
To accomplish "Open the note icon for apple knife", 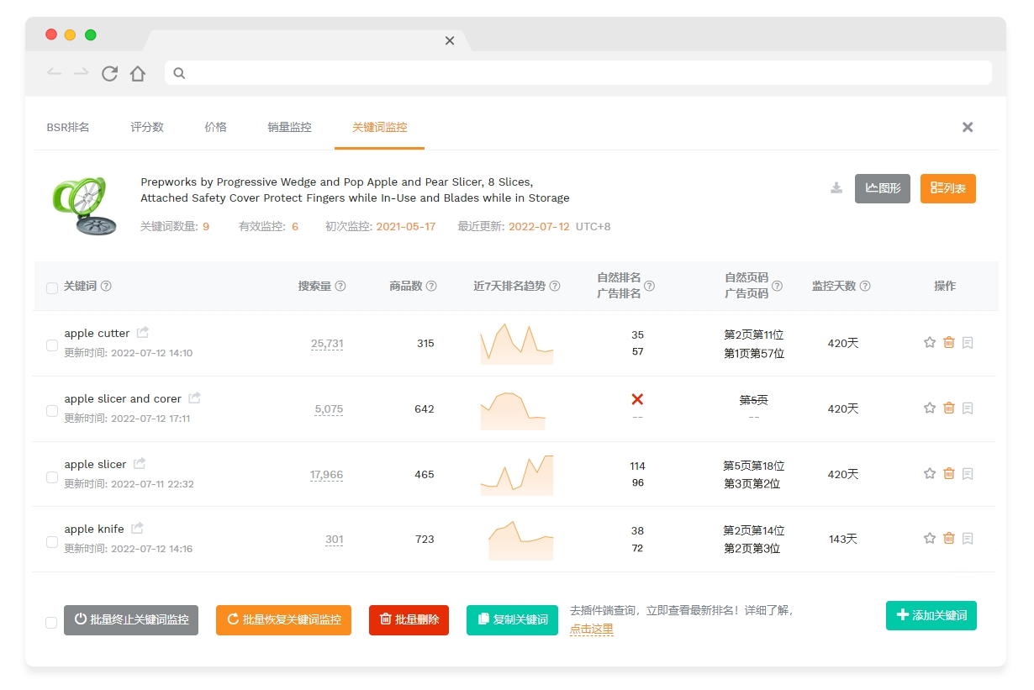I will point(968,539).
